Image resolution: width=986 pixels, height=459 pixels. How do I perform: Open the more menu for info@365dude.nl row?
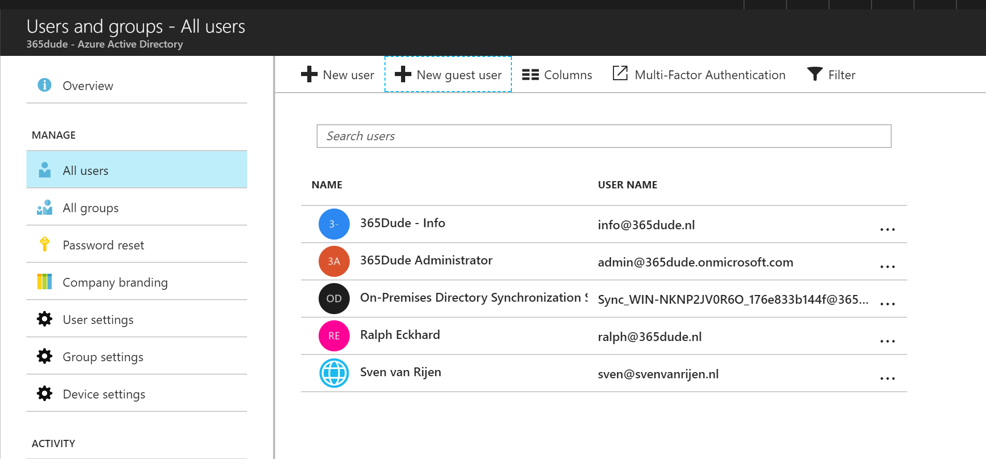pos(888,229)
